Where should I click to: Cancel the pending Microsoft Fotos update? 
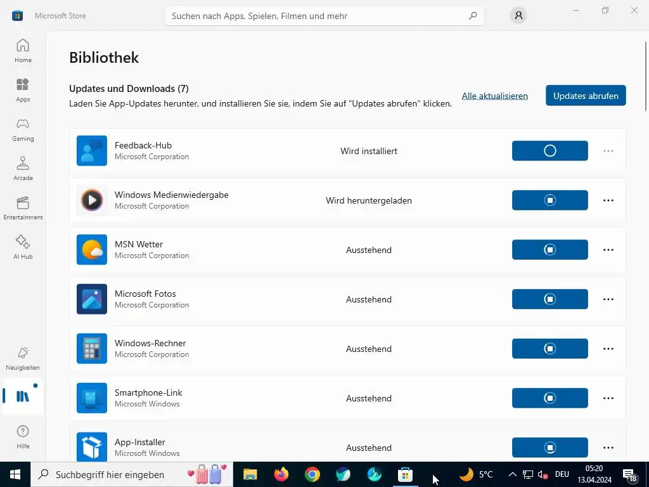point(549,299)
